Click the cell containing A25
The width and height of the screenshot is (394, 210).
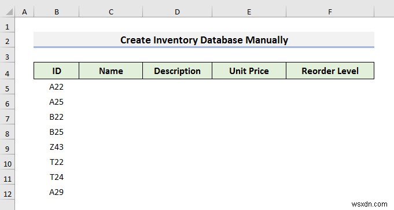pos(57,102)
